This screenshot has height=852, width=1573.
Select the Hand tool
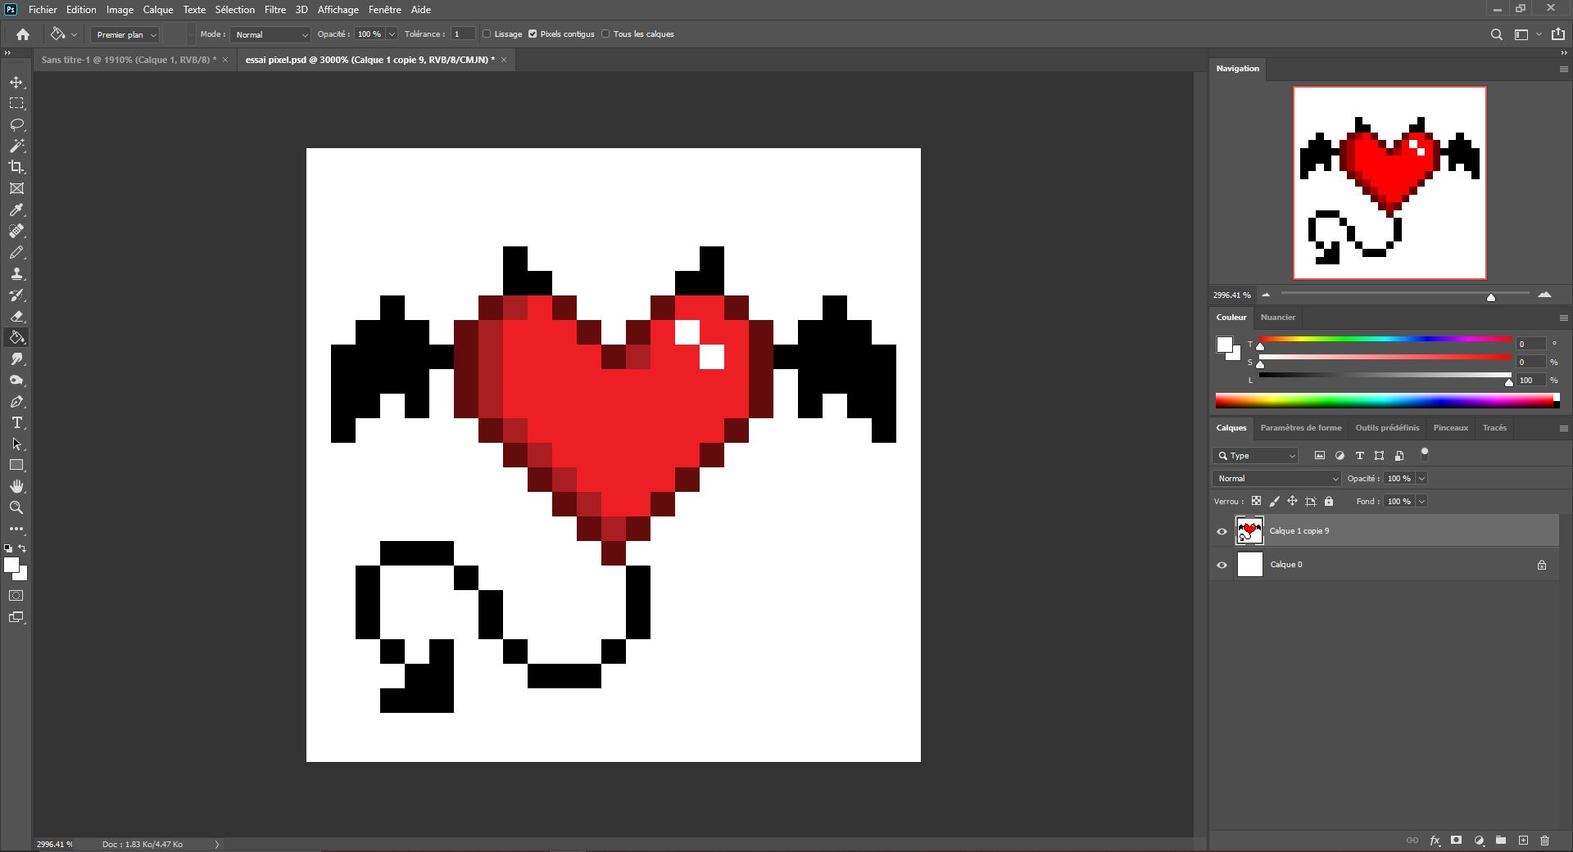tap(16, 486)
